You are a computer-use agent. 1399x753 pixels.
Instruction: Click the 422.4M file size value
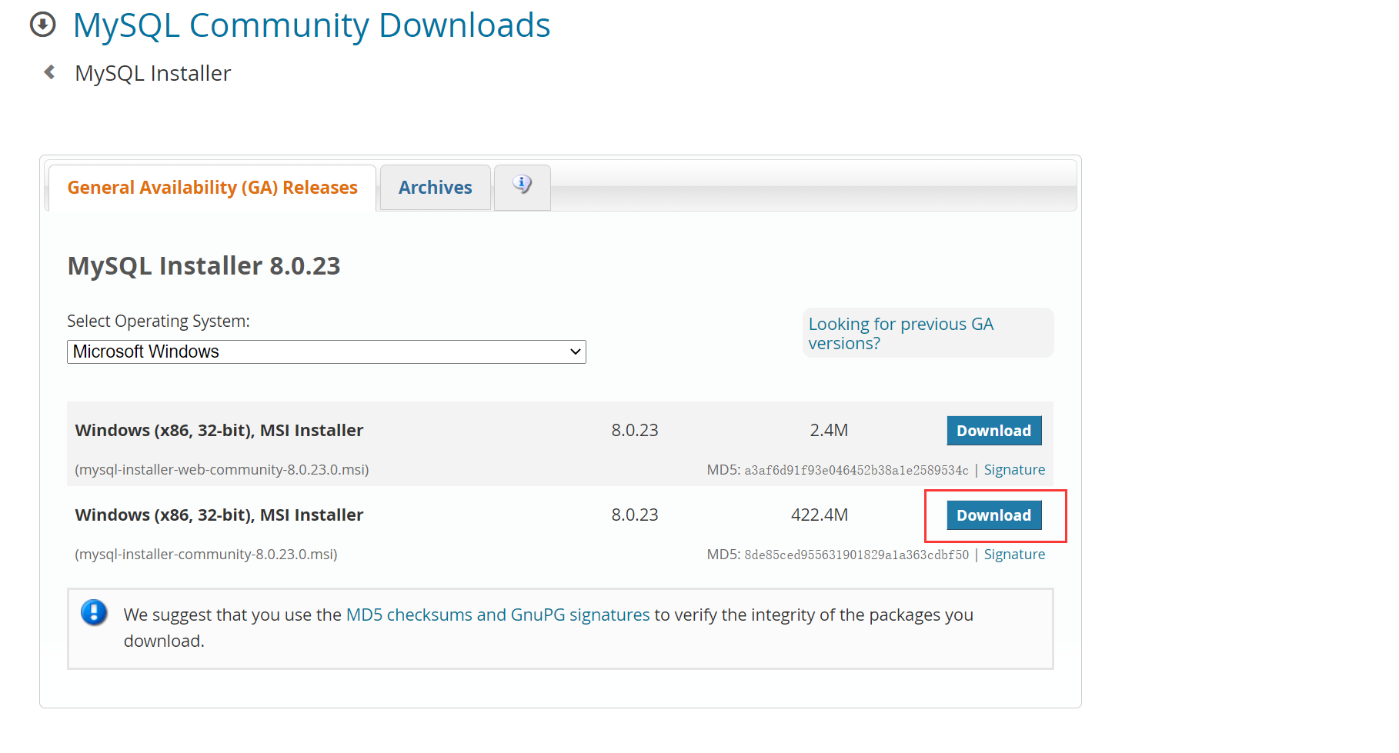(820, 515)
